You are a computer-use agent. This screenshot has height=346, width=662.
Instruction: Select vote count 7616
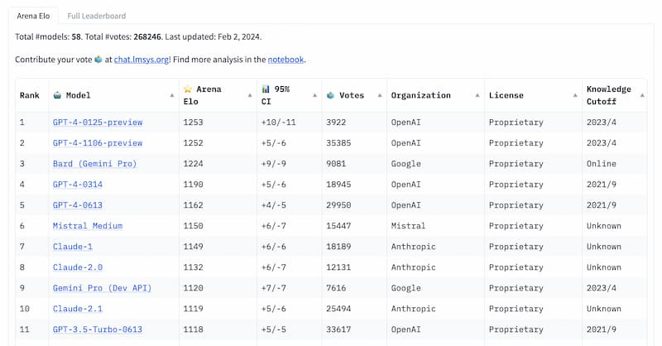tap(336, 288)
